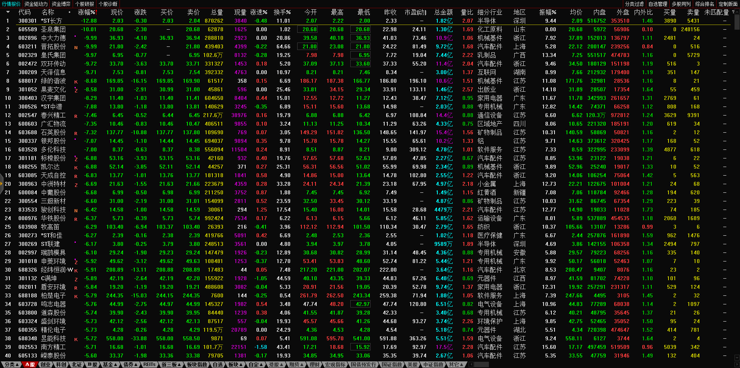Click the N marker beside 晋拓股份
This screenshot has width=740, height=368.
point(76,47)
